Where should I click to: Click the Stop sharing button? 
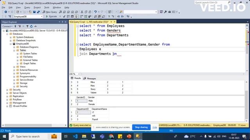click(141, 127)
